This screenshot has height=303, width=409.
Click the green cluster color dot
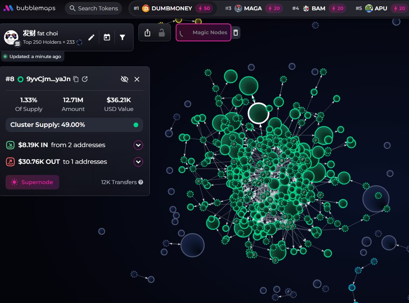pyautogui.click(x=136, y=125)
